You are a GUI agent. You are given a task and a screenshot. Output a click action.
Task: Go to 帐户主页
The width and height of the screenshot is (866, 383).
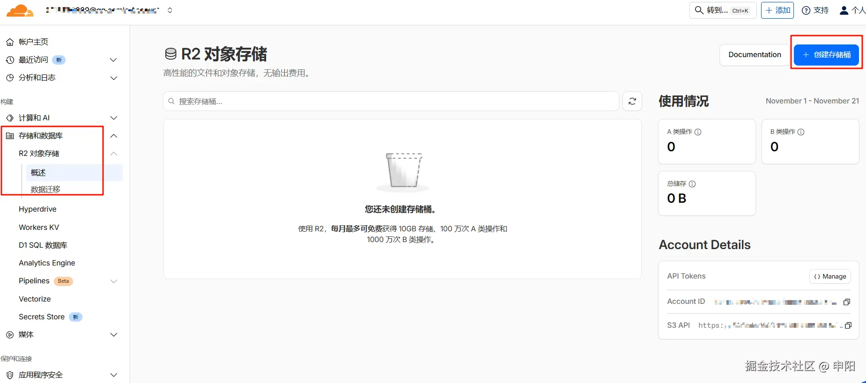pyautogui.click(x=33, y=42)
